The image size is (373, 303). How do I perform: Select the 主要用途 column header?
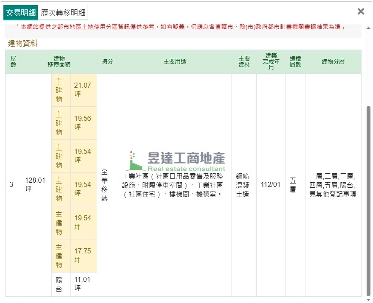tap(175, 61)
